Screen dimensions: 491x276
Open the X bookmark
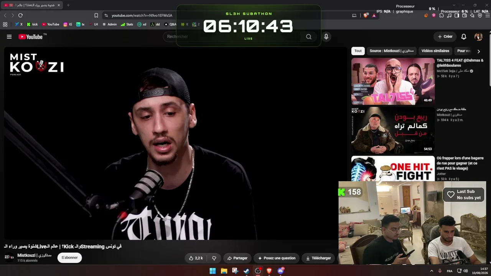(x=19, y=24)
